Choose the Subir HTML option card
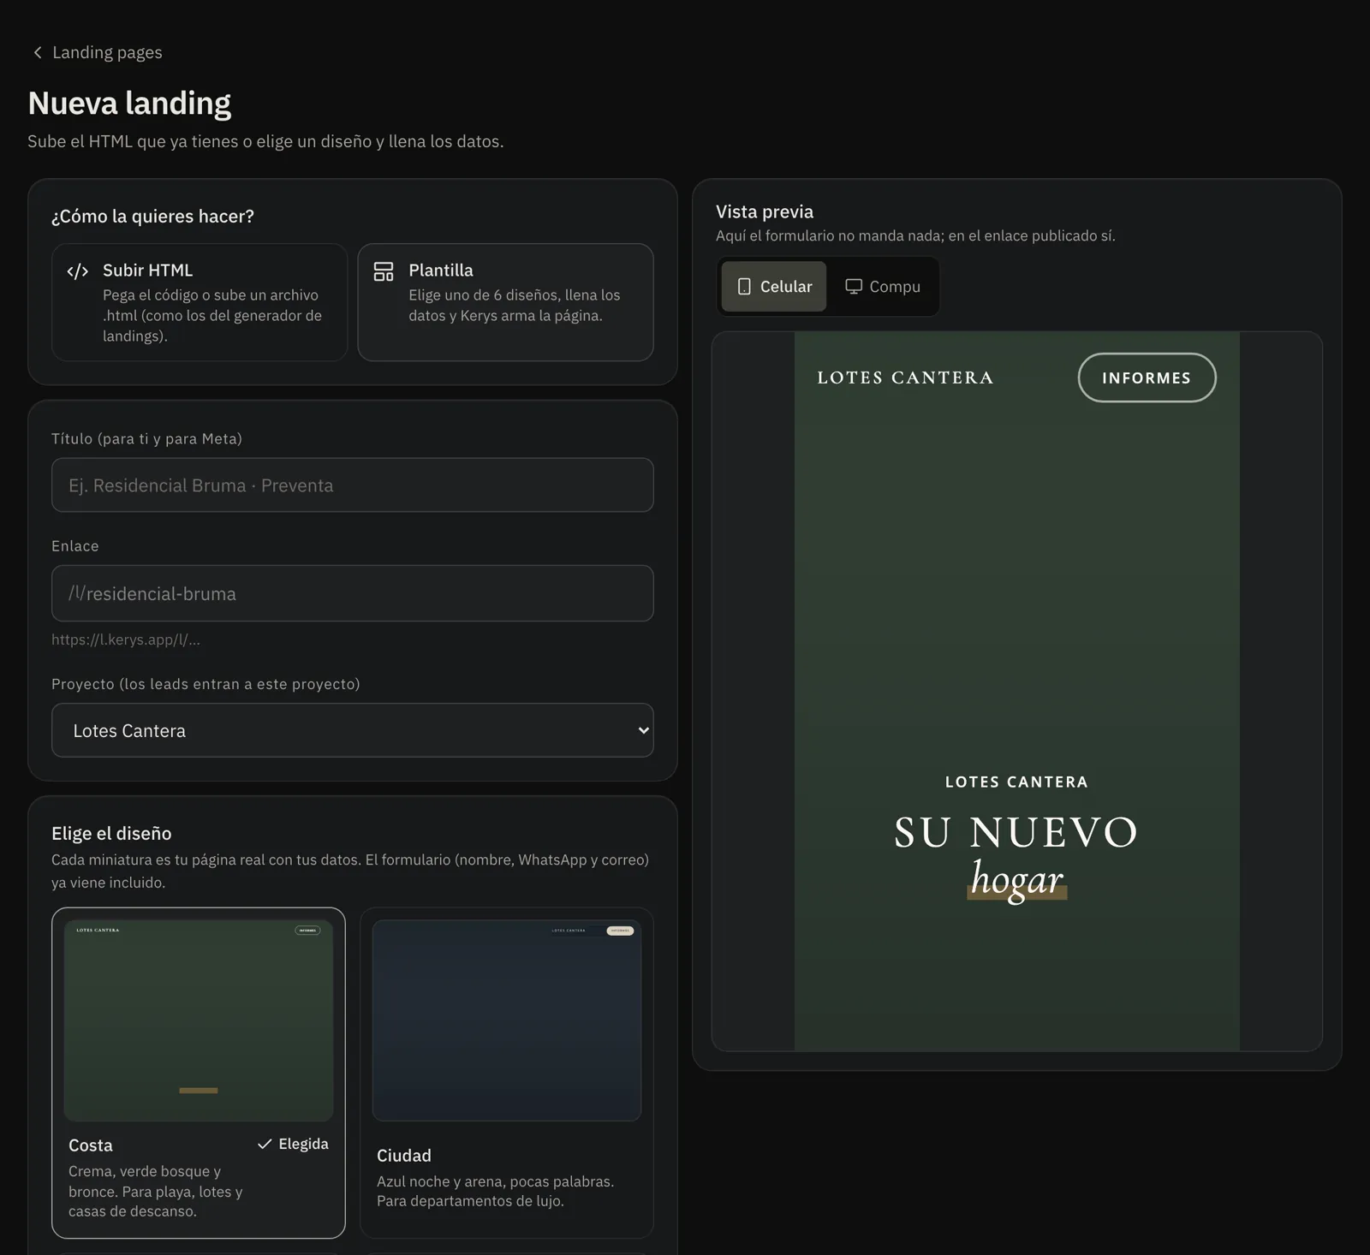 click(x=200, y=302)
